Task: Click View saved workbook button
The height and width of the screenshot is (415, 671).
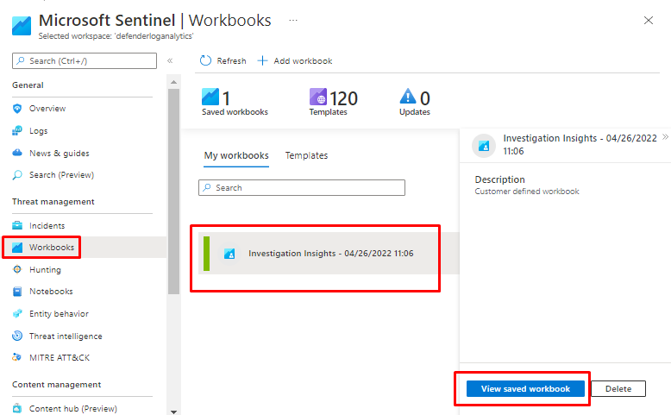Action: tap(525, 389)
